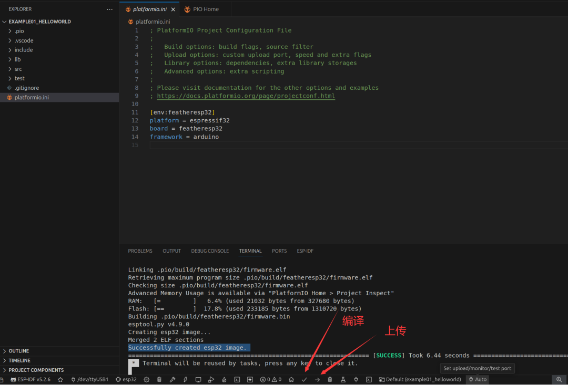Click the zoom magnifier icon in the status bar
Viewport: 568px width, 385px height.
click(559, 380)
